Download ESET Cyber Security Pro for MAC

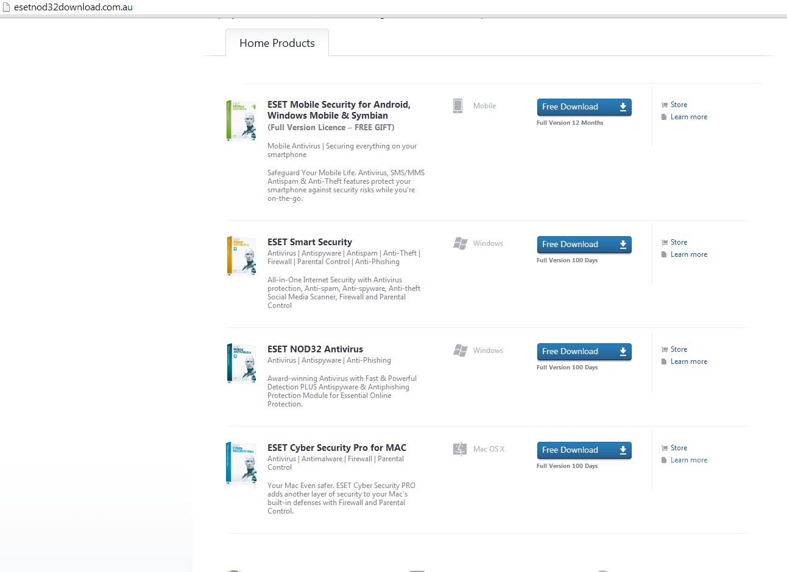[x=584, y=450]
